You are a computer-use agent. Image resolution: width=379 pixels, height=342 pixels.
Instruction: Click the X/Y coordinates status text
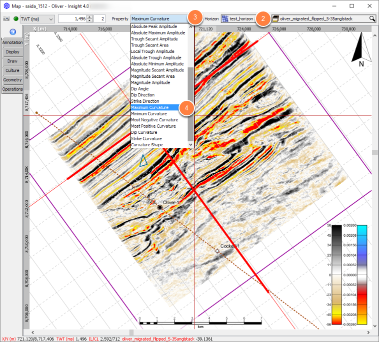click(28, 339)
